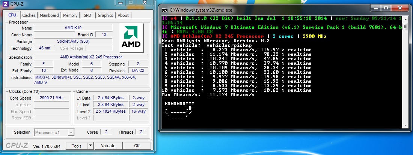Select the CPU tab
This screenshot has height=155, width=413.
(x=12, y=15)
